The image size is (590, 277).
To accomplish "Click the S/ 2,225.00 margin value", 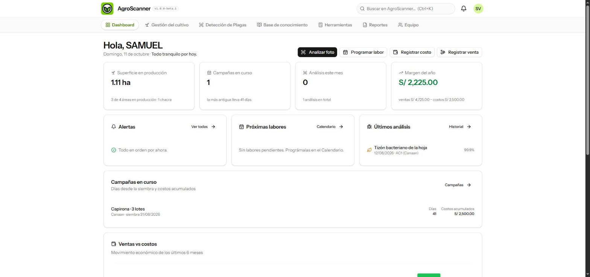I will pos(418,82).
